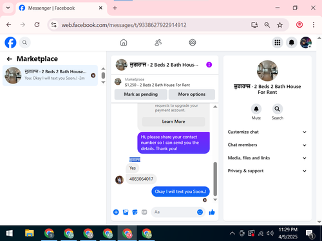Mute this conversation bell icon
Viewport: 322px width, 241px height.
click(256, 109)
